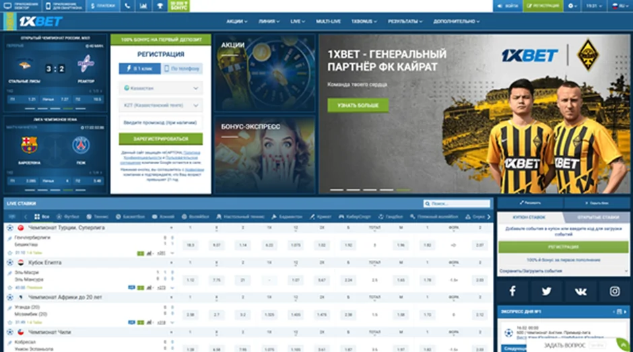Open the Акции promo tile

point(265,73)
